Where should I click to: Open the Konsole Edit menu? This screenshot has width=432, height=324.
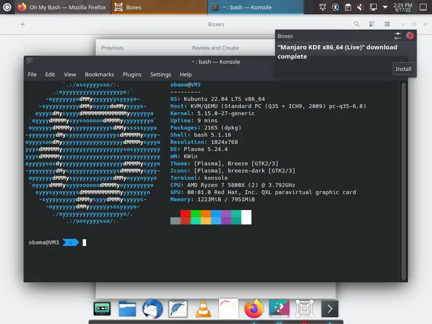point(50,74)
